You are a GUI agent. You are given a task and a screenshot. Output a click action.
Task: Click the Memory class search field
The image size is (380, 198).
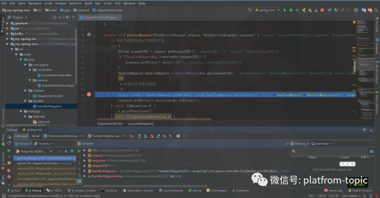coord(329,151)
